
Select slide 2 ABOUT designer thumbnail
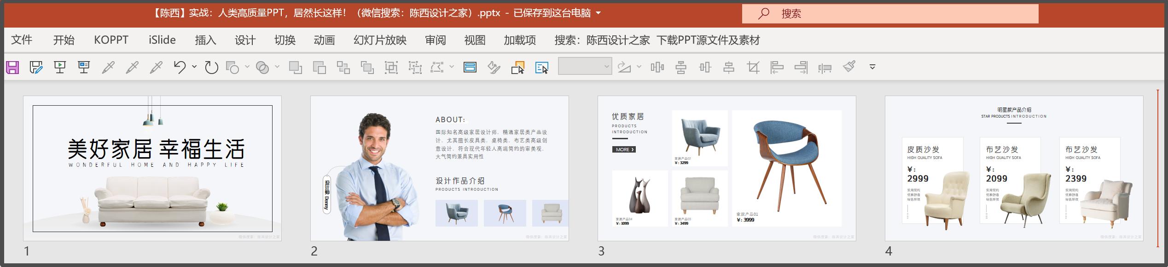pos(440,168)
